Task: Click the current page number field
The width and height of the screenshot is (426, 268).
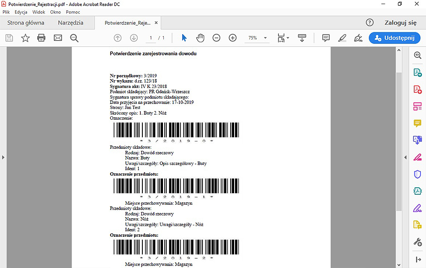Action: coord(151,38)
